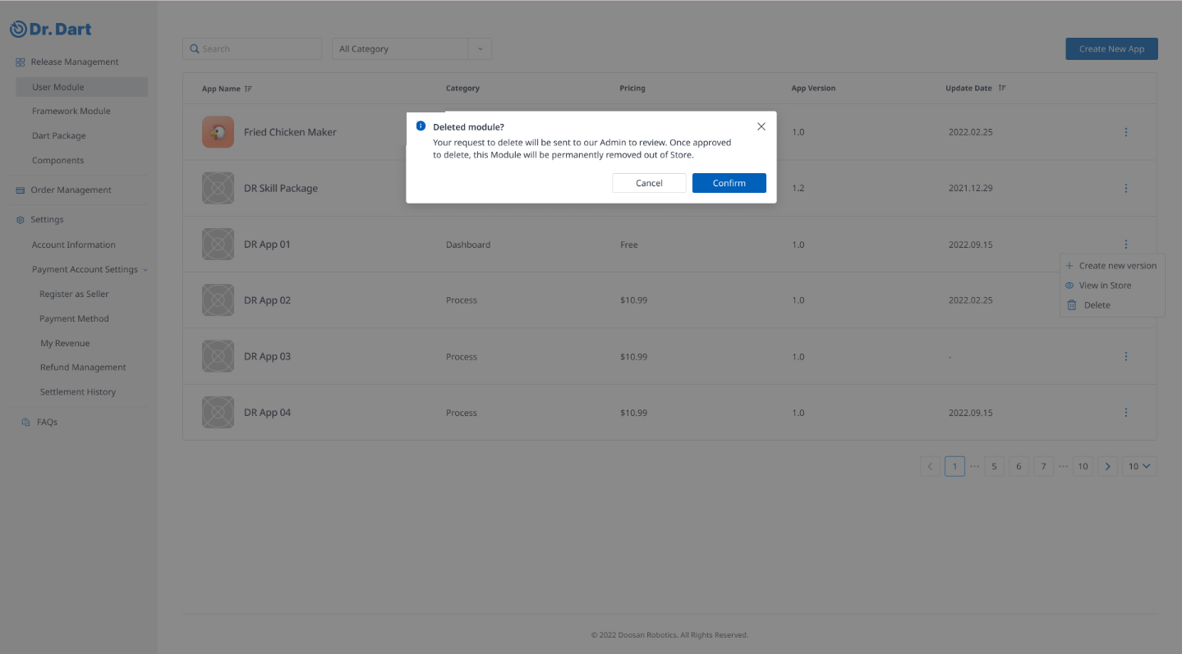Choose Create new version menu option
The width and height of the screenshot is (1182, 654).
pyautogui.click(x=1116, y=266)
